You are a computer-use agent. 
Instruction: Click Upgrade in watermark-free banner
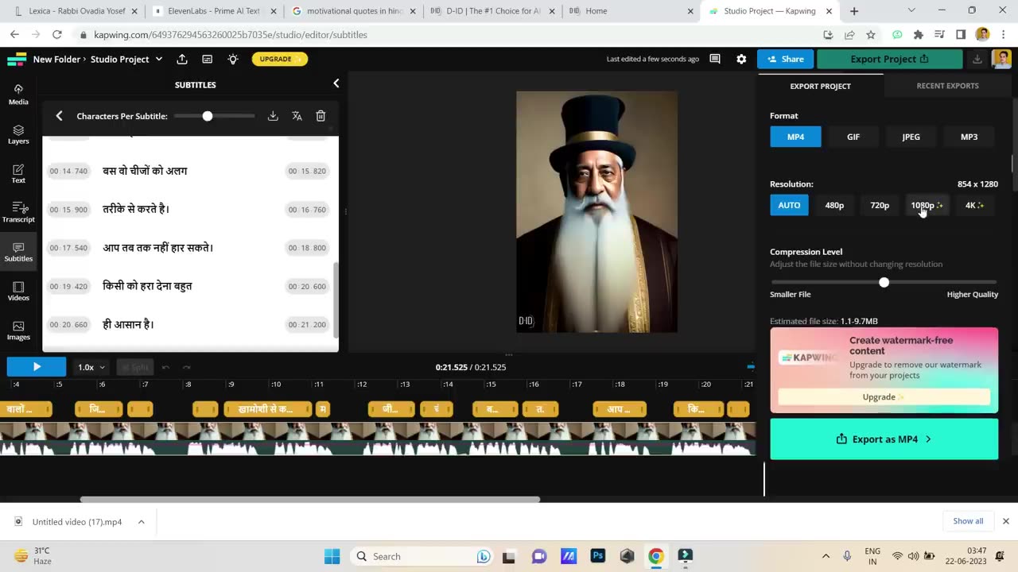click(884, 397)
